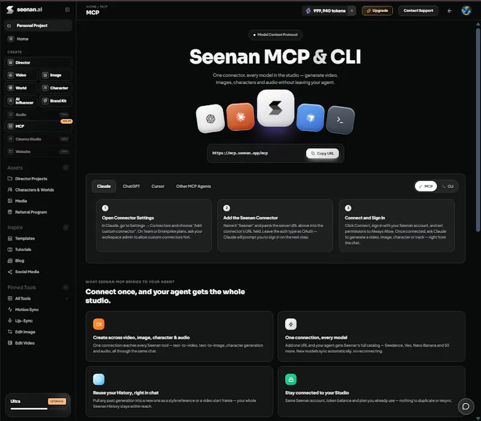Click the Model Context Protocol badge
The height and width of the screenshot is (421, 481).
click(x=275, y=35)
